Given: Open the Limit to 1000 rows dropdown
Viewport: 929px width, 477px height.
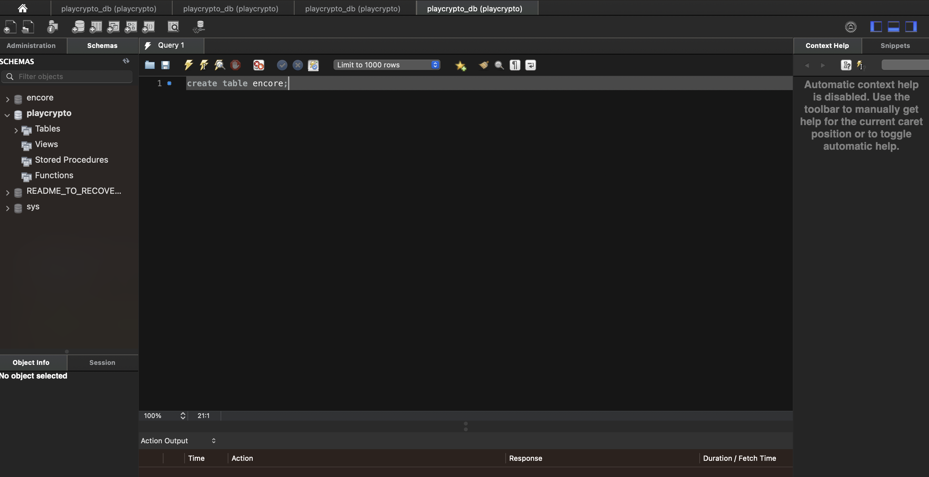Looking at the screenshot, I should (387, 65).
